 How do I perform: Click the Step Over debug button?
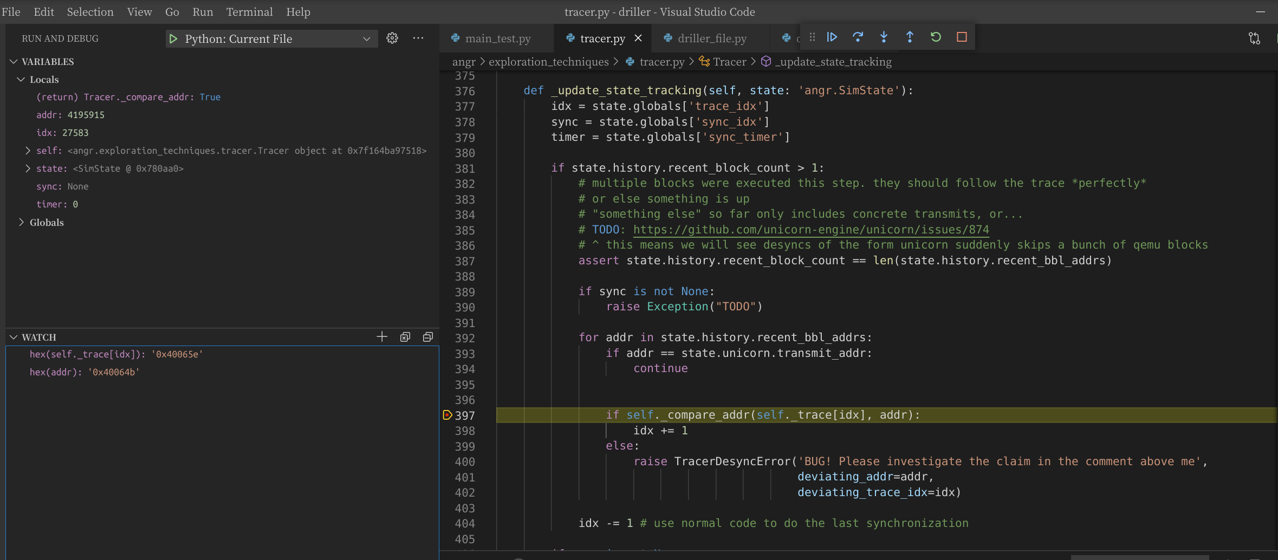(858, 37)
